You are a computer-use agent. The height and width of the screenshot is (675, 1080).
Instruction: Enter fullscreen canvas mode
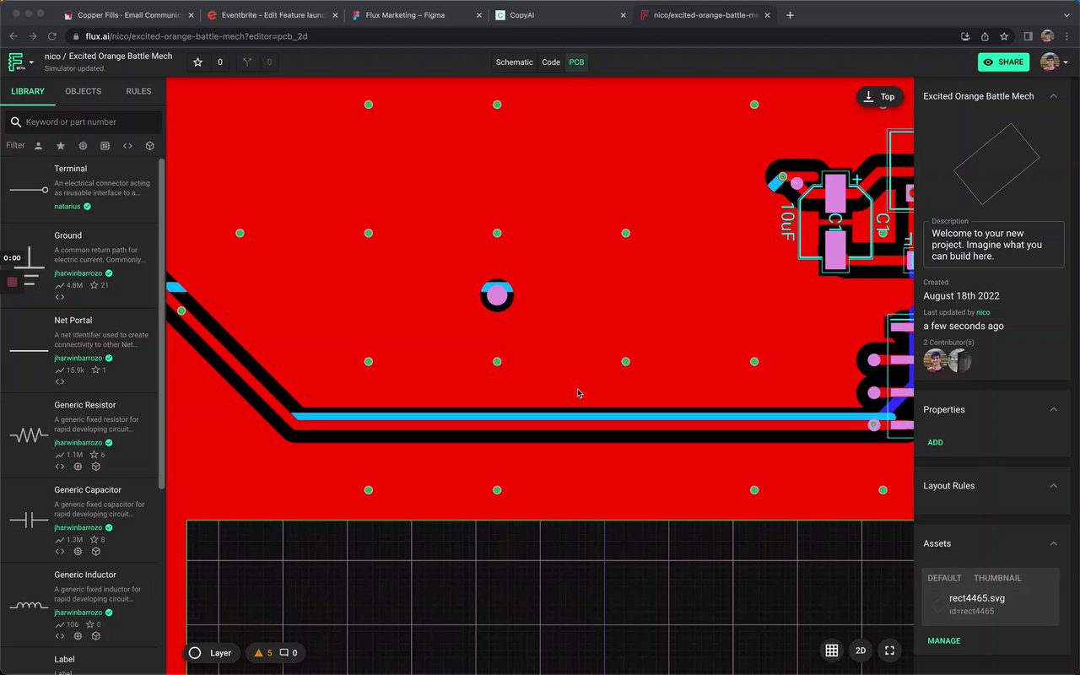click(889, 651)
